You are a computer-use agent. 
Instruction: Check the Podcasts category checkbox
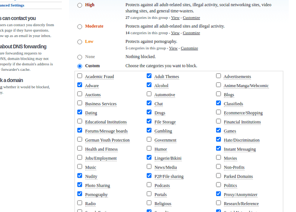149,185
